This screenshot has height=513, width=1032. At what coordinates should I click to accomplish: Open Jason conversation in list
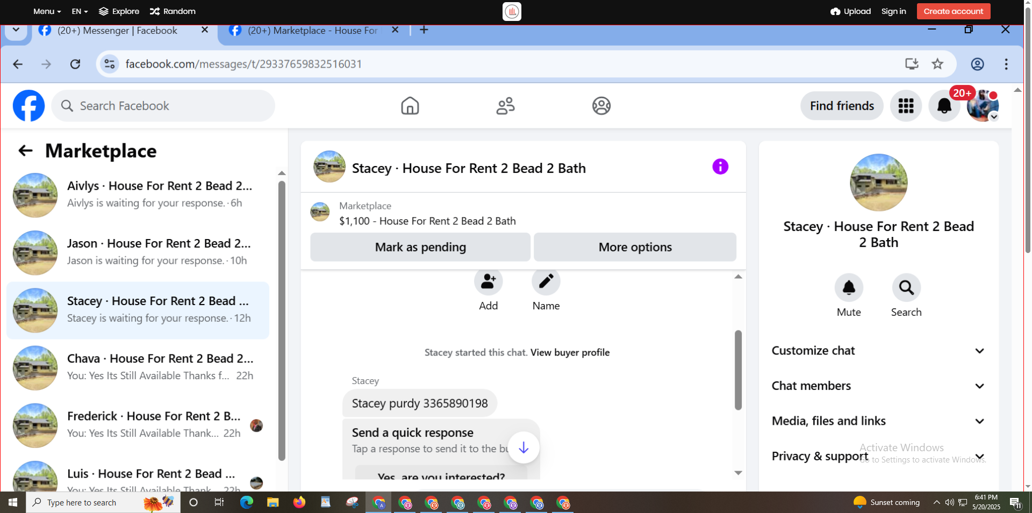[138, 252]
